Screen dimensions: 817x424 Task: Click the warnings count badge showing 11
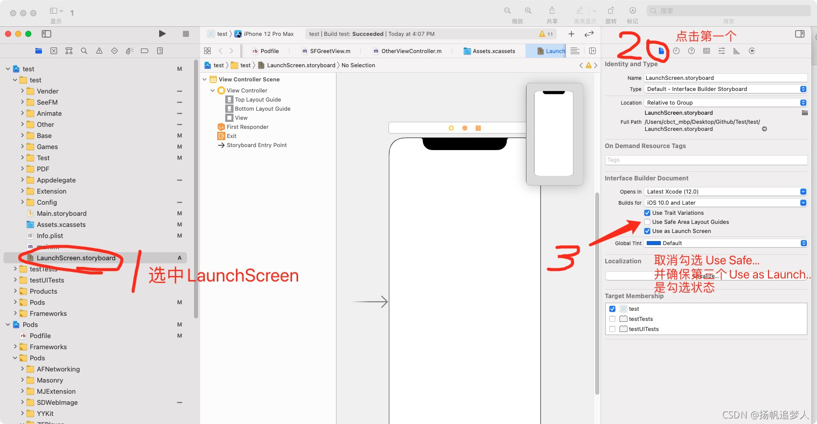546,34
